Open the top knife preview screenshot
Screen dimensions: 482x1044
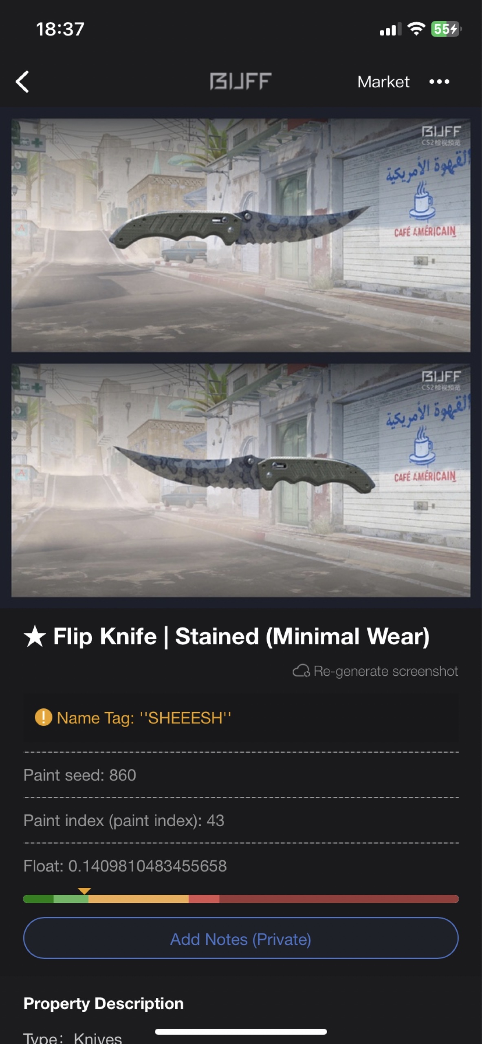coord(241,235)
